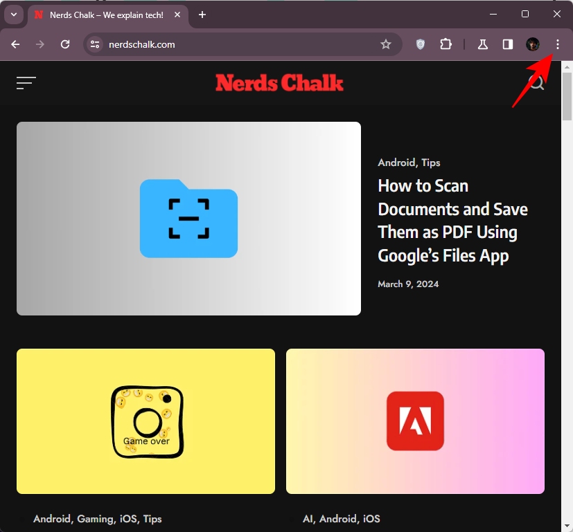
Task: Open the website search magnifier
Action: pyautogui.click(x=536, y=83)
